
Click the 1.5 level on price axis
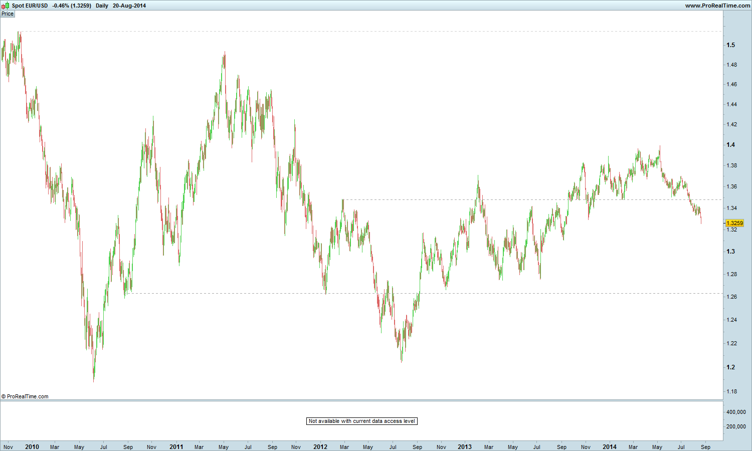pyautogui.click(x=730, y=45)
